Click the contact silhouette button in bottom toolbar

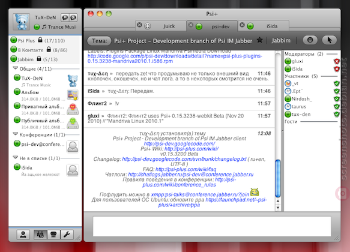23,235
